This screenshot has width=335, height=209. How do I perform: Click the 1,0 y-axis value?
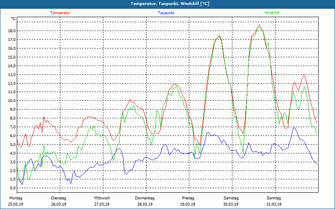point(13,179)
